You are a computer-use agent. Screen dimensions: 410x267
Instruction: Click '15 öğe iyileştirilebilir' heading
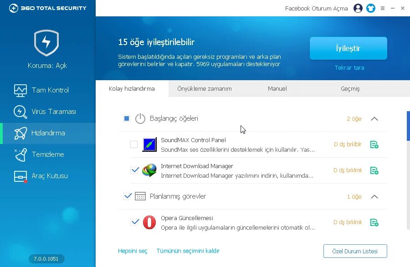click(156, 42)
